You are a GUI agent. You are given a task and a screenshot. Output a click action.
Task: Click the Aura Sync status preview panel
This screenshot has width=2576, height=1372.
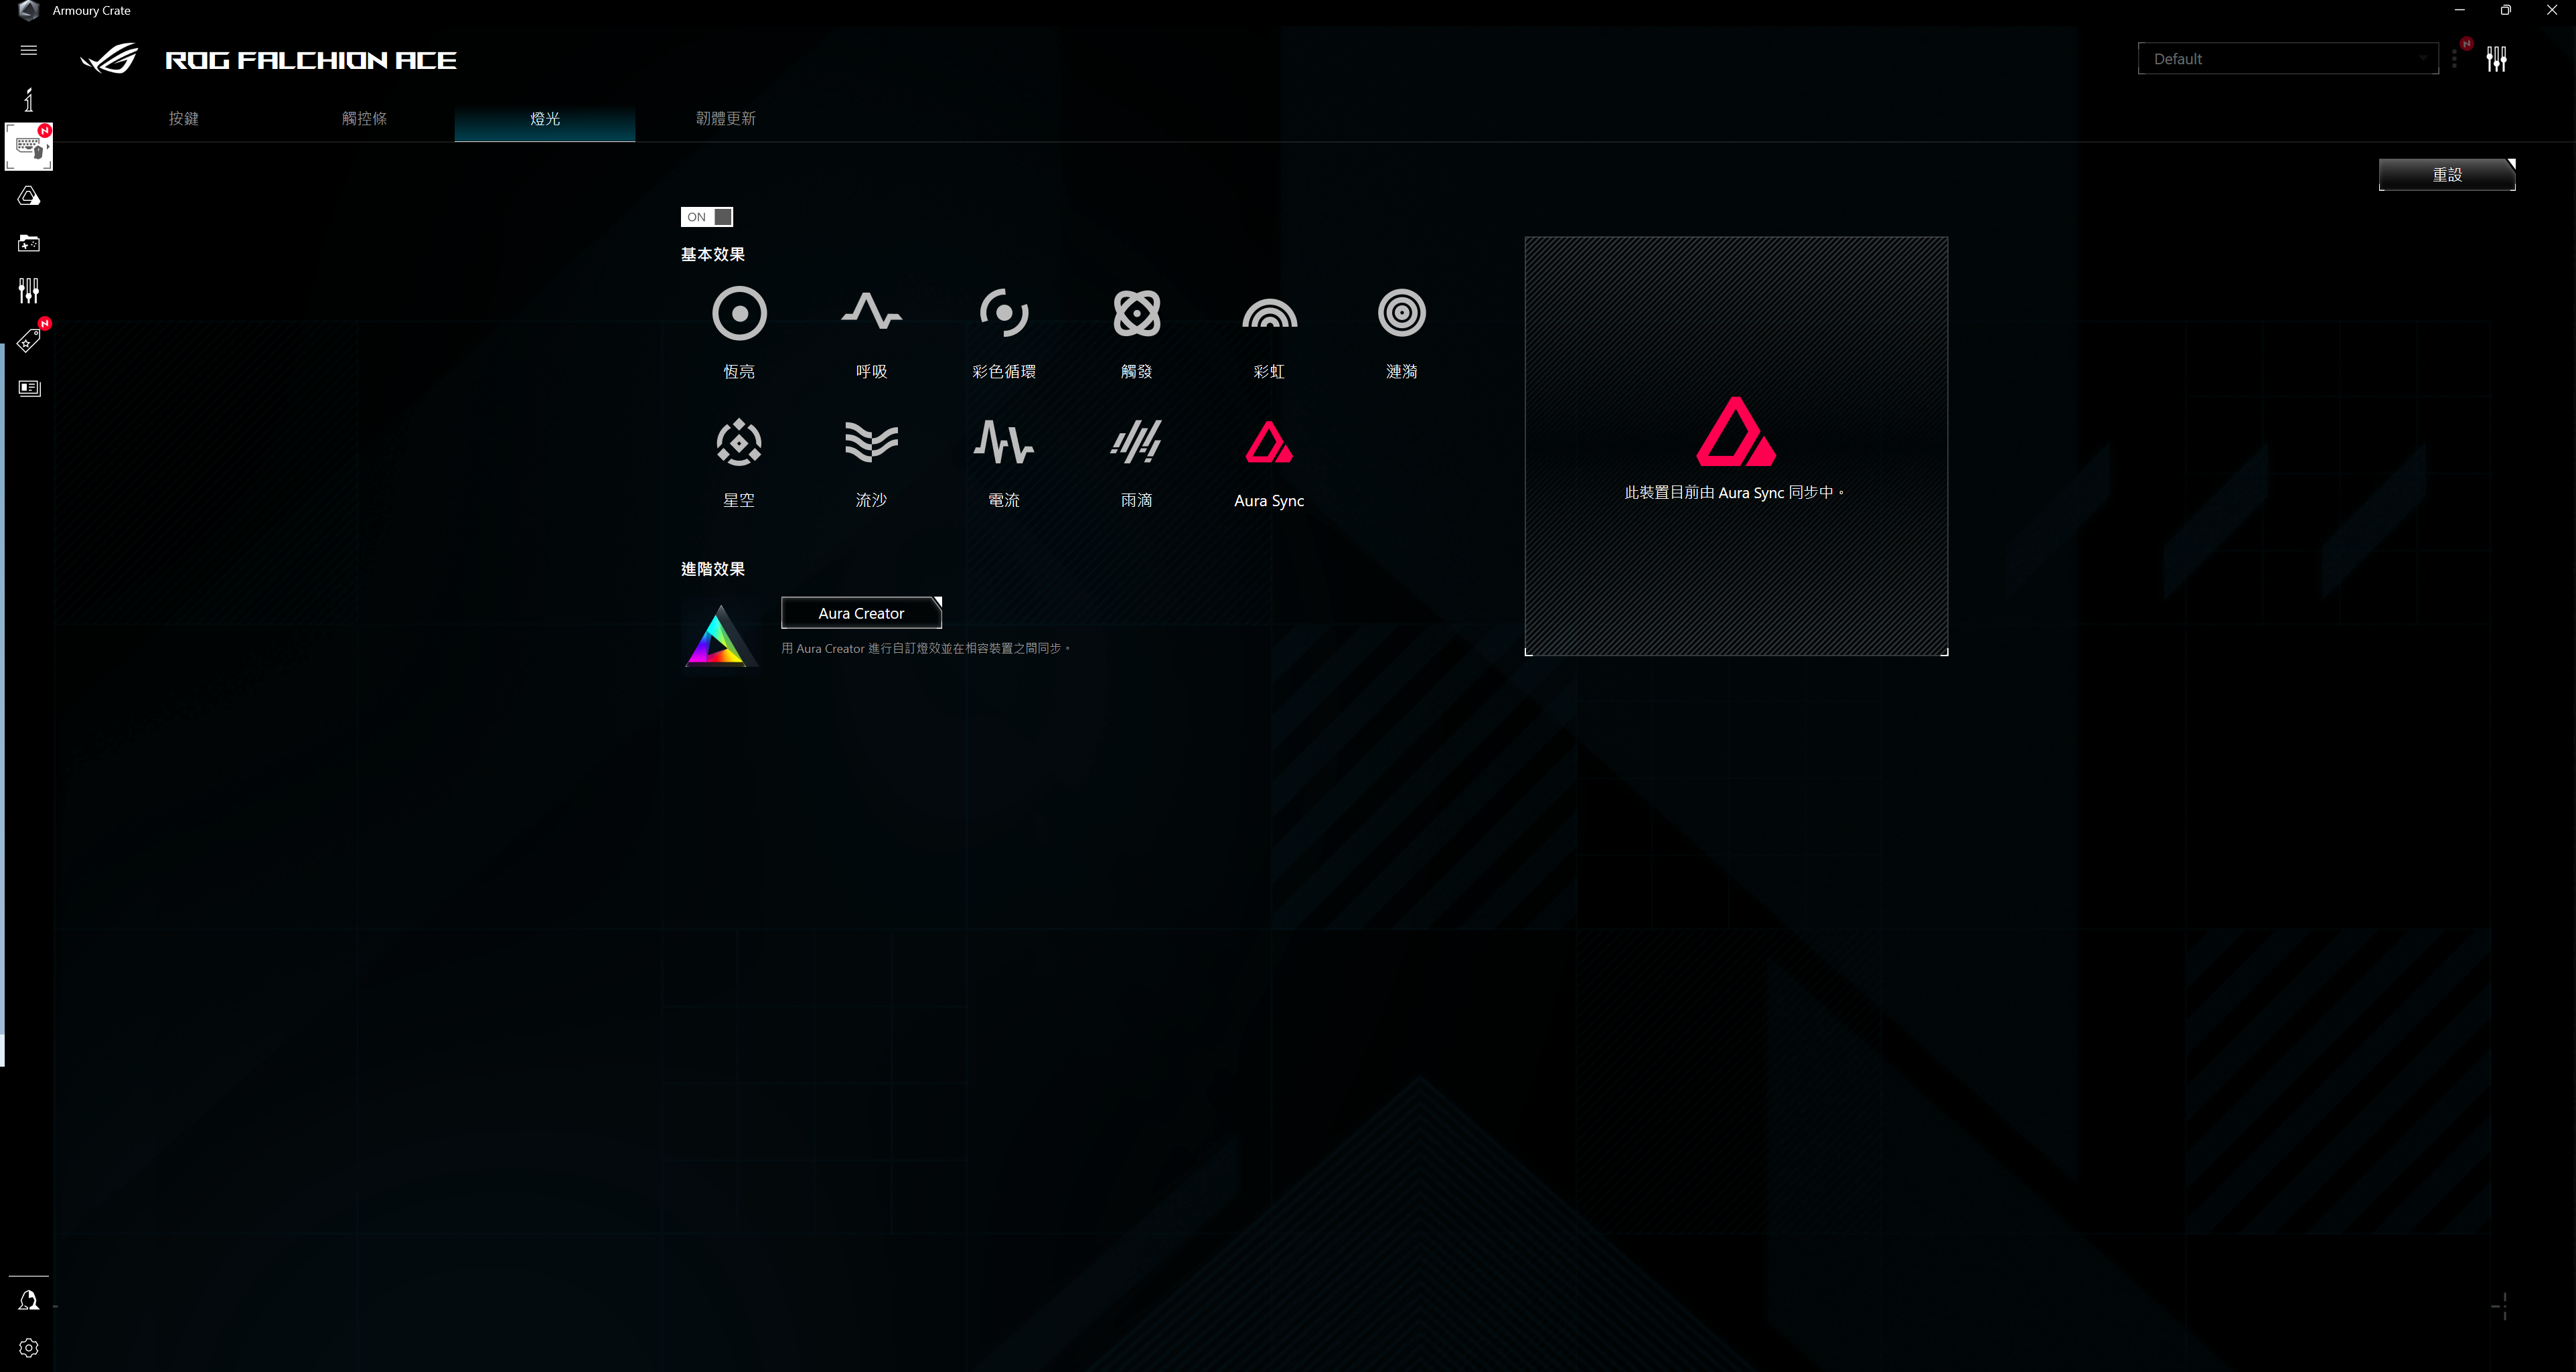(x=1736, y=446)
